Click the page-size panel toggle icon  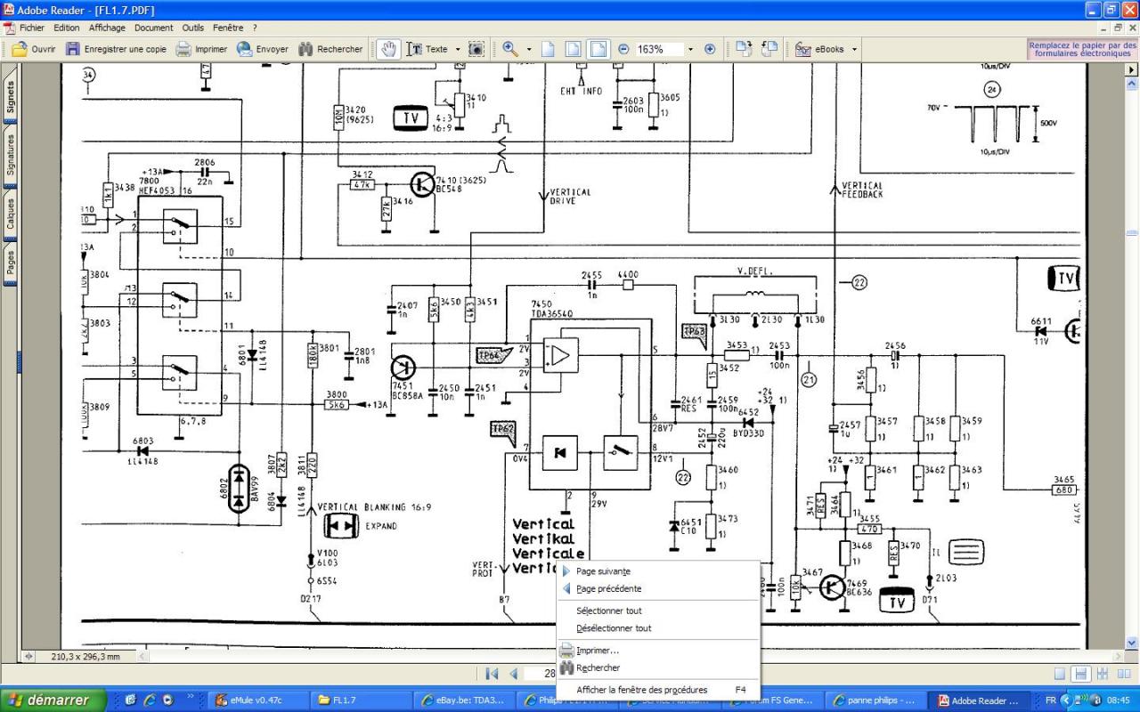(28, 657)
